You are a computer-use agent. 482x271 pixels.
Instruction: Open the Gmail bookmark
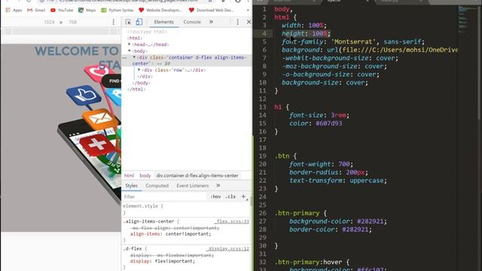(x=36, y=10)
